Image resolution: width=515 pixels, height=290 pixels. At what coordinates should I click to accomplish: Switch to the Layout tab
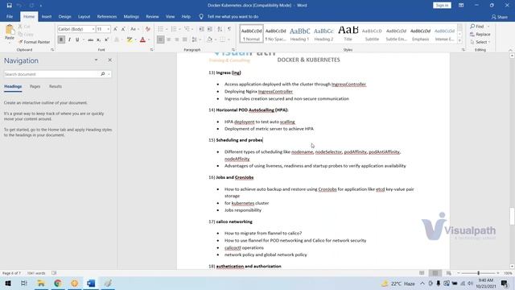click(84, 16)
